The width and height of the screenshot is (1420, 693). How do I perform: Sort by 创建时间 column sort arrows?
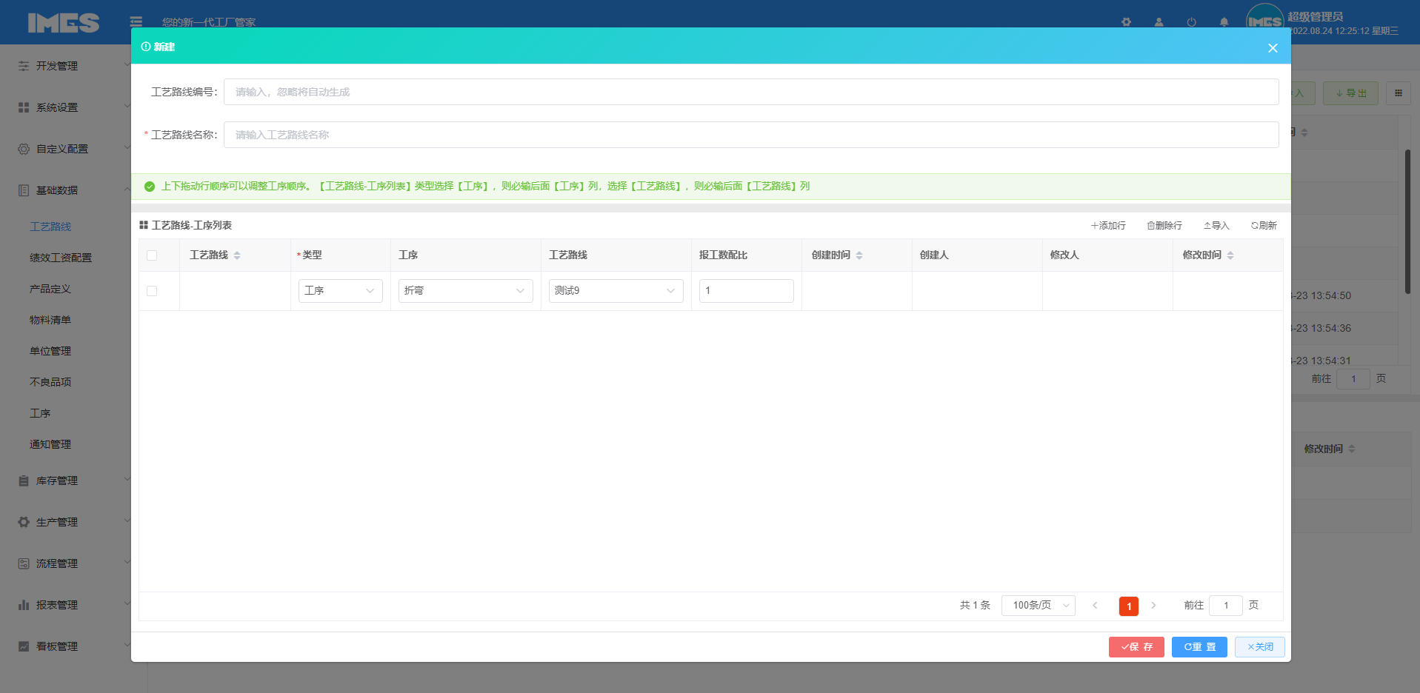point(859,255)
